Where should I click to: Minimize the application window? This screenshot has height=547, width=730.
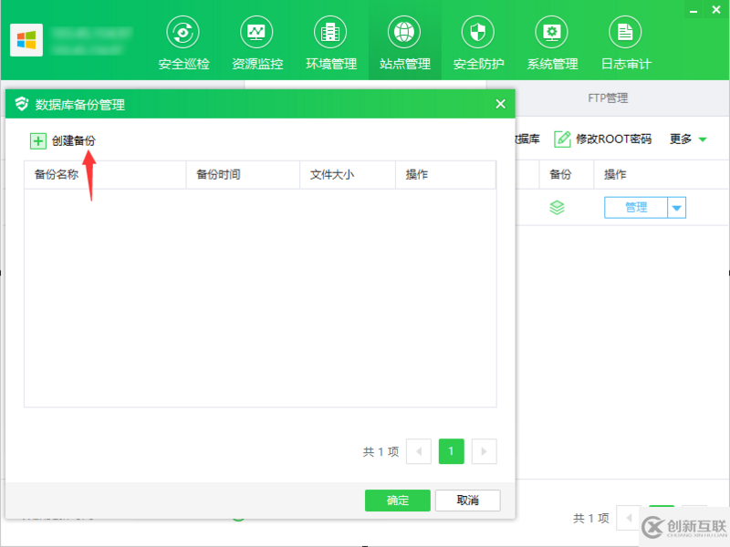[693, 10]
